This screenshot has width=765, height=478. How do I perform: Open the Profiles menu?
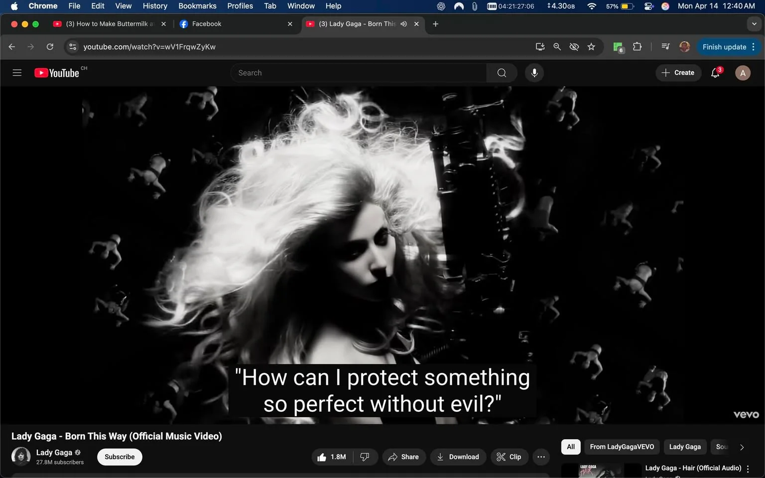point(240,6)
